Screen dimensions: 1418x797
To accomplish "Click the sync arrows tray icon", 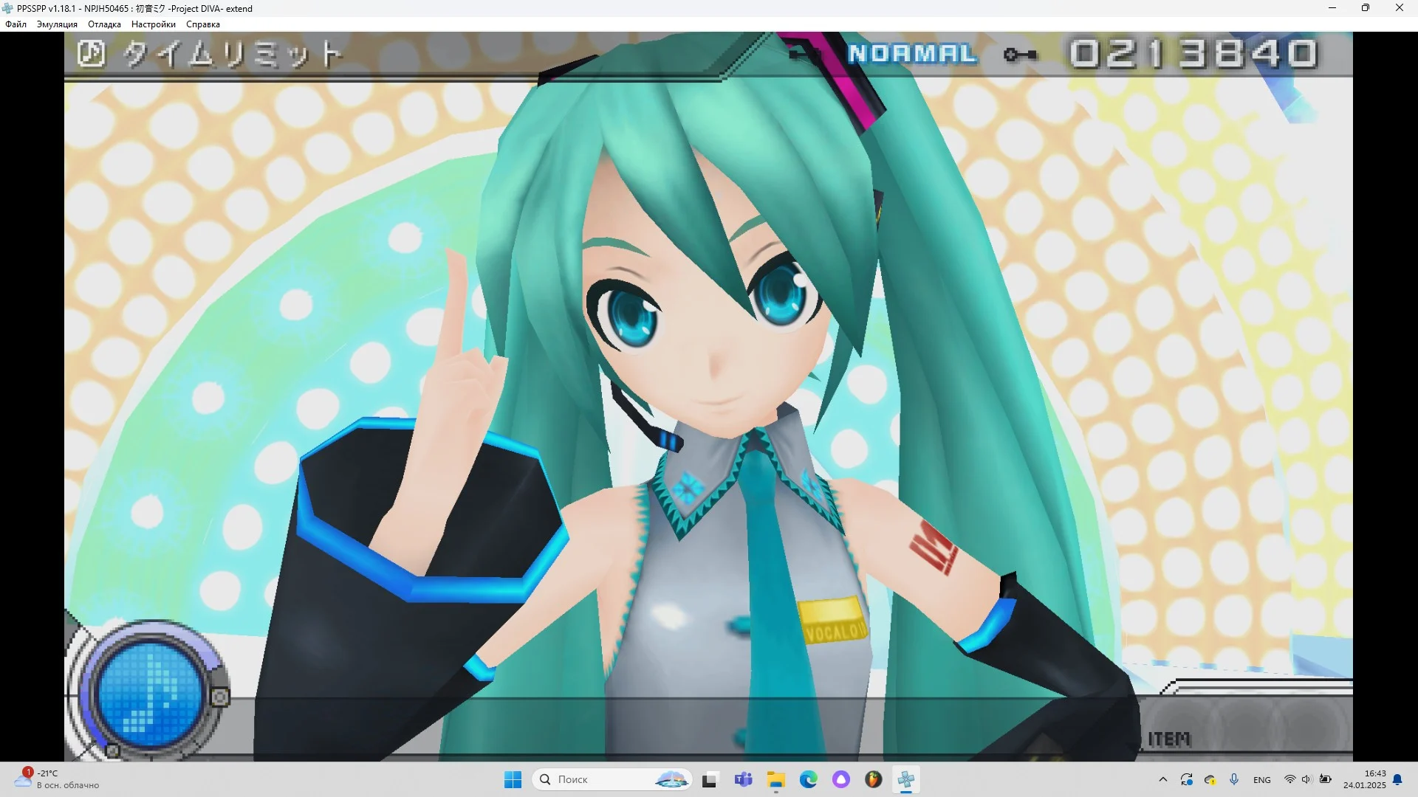I will 1187,779.
